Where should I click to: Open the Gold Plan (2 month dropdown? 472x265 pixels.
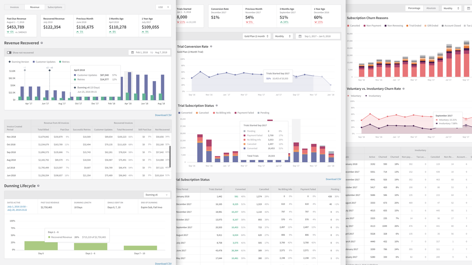click(x=256, y=36)
